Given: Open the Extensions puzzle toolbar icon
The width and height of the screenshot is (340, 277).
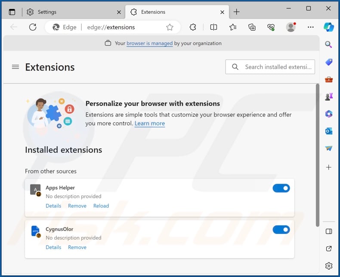Looking at the screenshot, I should (x=193, y=27).
